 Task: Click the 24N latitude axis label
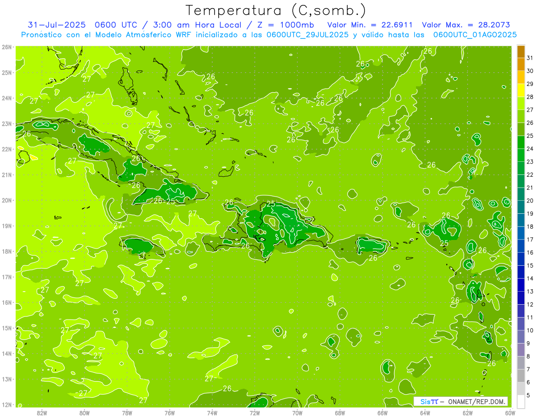point(6,98)
